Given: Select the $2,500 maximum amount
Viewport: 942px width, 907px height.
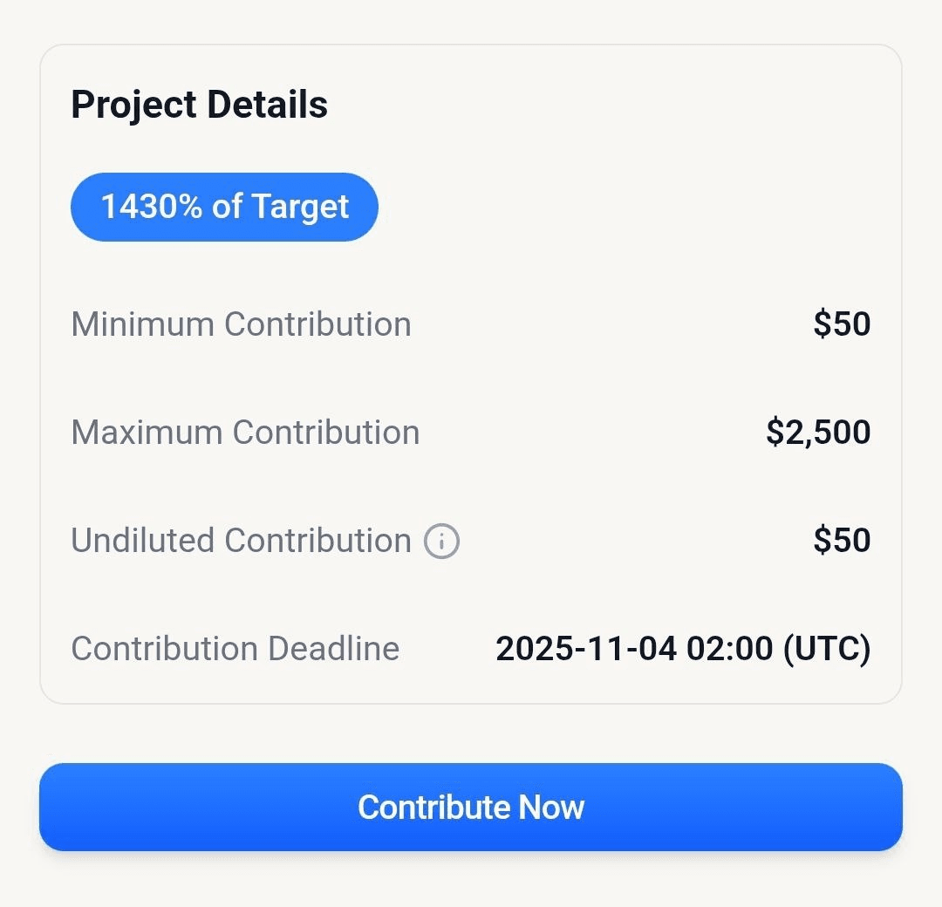Looking at the screenshot, I should pos(818,433).
